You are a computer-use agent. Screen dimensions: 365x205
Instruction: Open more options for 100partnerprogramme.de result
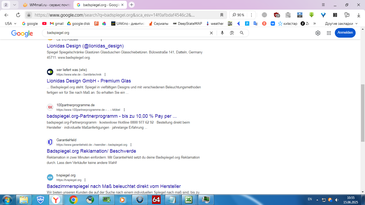[124, 110]
